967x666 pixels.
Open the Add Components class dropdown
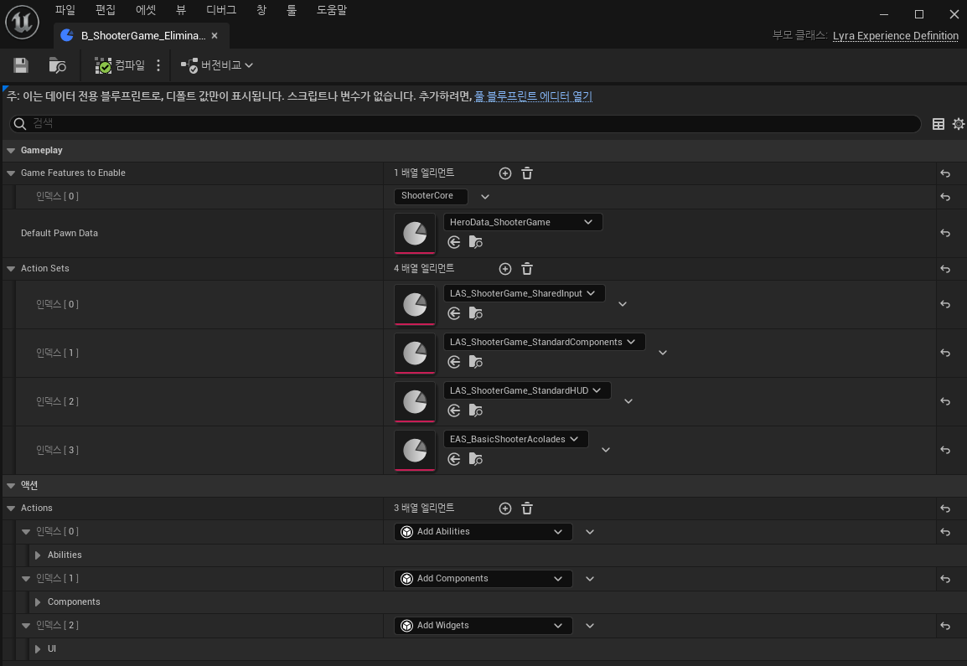pyautogui.click(x=483, y=579)
